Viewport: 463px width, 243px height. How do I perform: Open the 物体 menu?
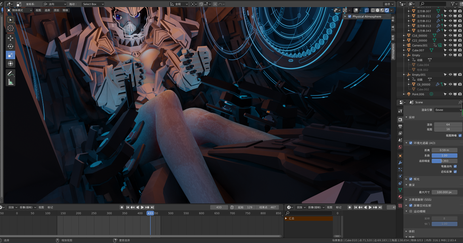tap(65, 11)
